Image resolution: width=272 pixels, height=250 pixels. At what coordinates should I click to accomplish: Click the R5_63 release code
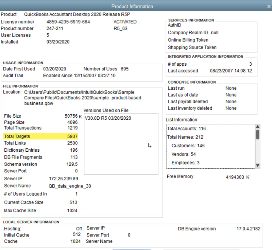point(120,28)
